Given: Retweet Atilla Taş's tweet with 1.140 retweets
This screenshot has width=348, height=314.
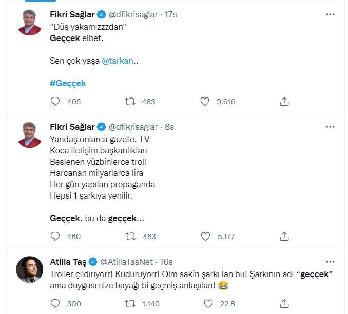Looking at the screenshot, I should (x=131, y=304).
